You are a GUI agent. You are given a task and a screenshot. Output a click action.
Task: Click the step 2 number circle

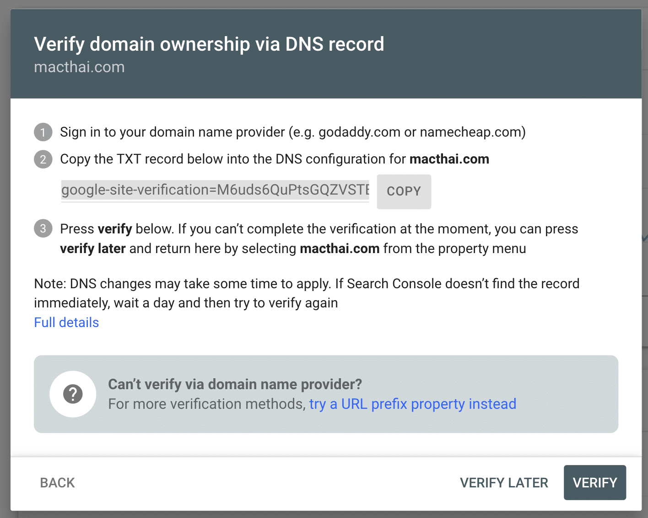(43, 159)
